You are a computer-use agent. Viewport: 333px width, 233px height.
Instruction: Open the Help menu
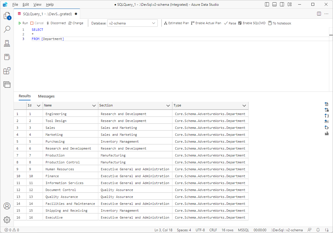[x=50, y=4]
